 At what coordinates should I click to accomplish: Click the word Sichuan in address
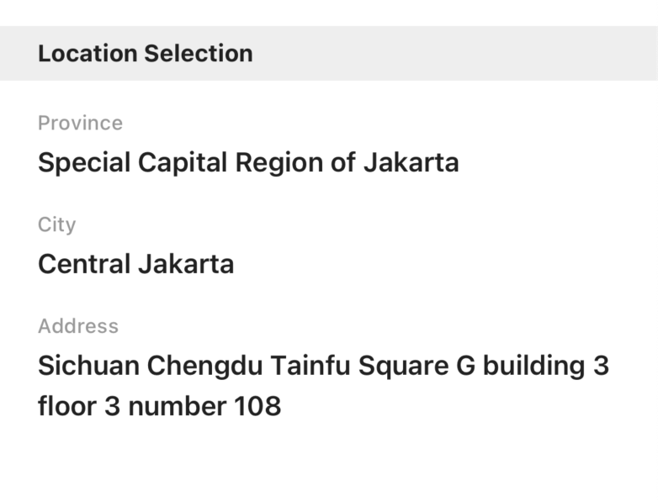[x=88, y=365]
